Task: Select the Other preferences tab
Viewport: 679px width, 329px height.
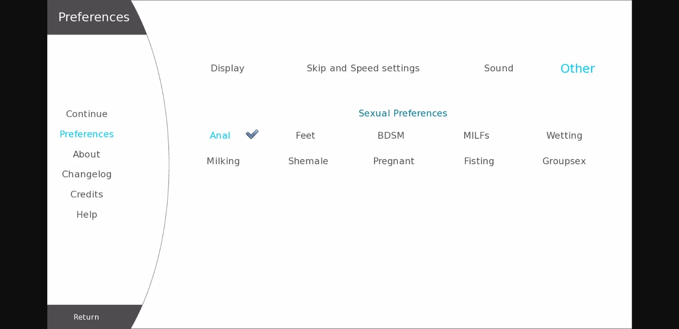Action: tap(577, 68)
